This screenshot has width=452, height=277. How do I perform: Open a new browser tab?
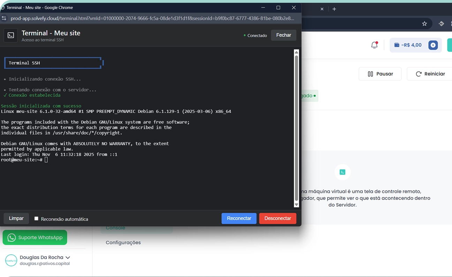coord(334,9)
